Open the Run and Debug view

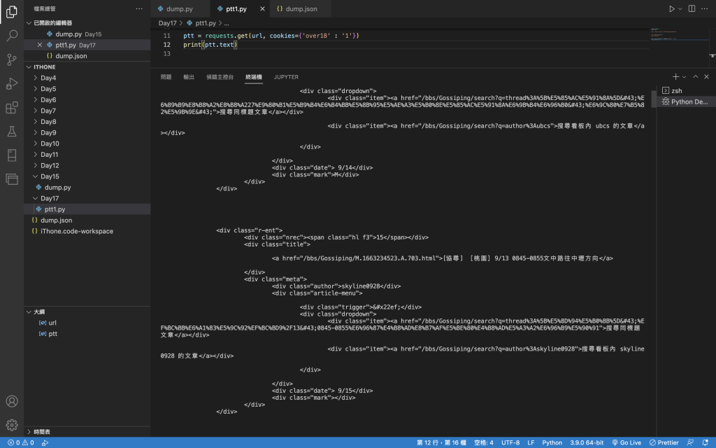click(12, 83)
